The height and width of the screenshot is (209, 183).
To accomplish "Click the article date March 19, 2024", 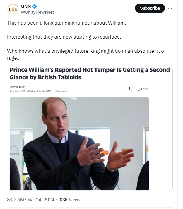I will click(x=30, y=91).
